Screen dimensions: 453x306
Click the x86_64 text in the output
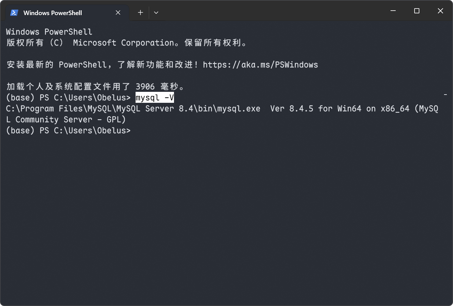coord(395,109)
